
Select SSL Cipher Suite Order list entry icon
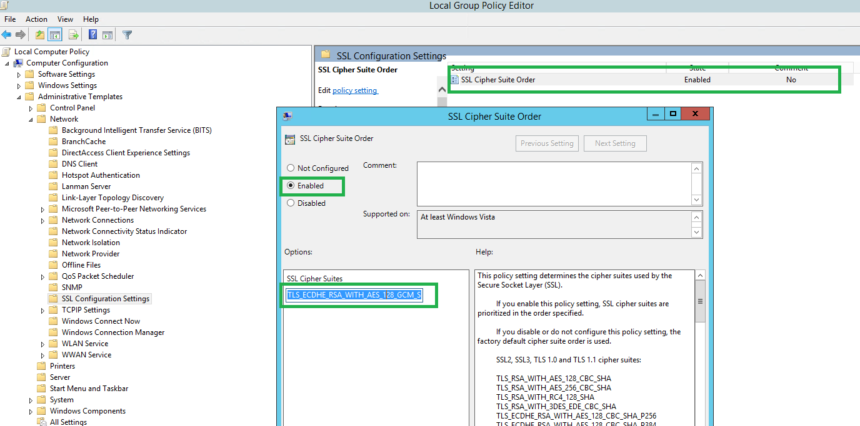point(455,80)
